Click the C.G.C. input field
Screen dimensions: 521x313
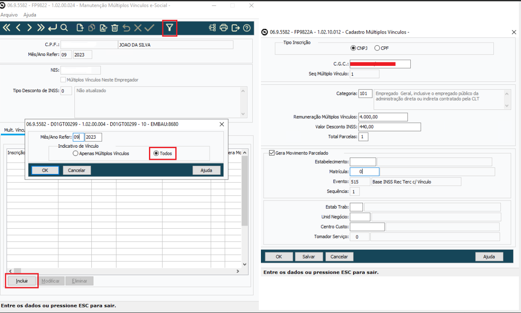[380, 64]
